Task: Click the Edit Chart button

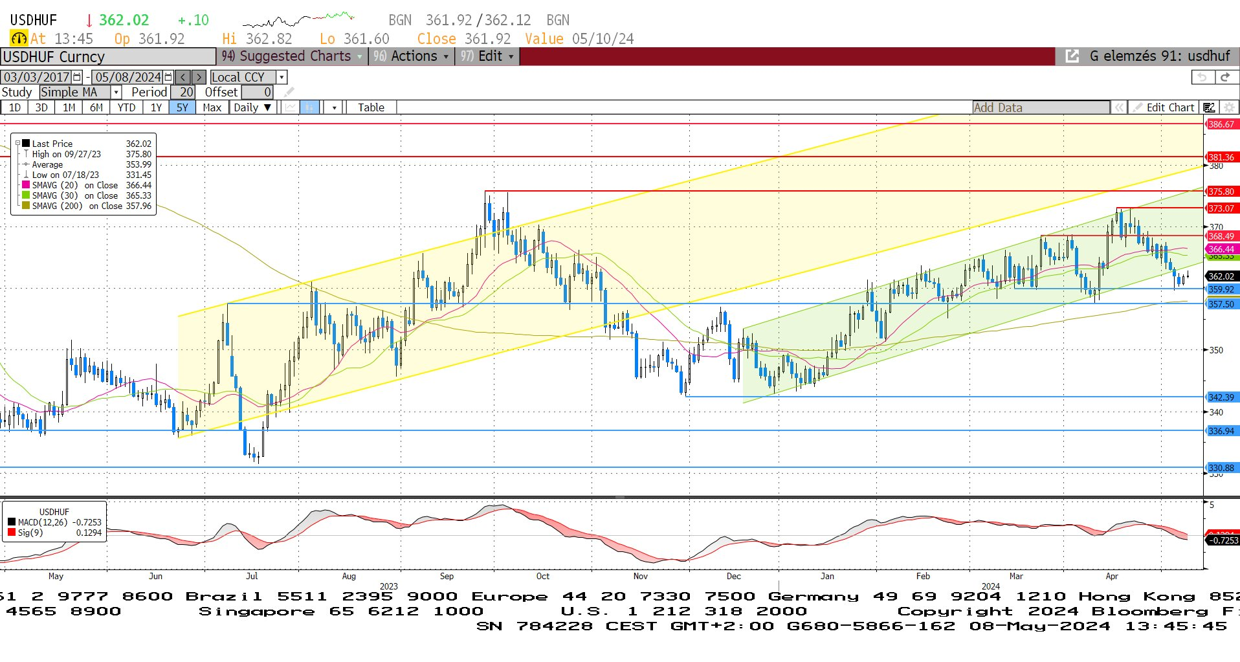Action: (x=1163, y=107)
